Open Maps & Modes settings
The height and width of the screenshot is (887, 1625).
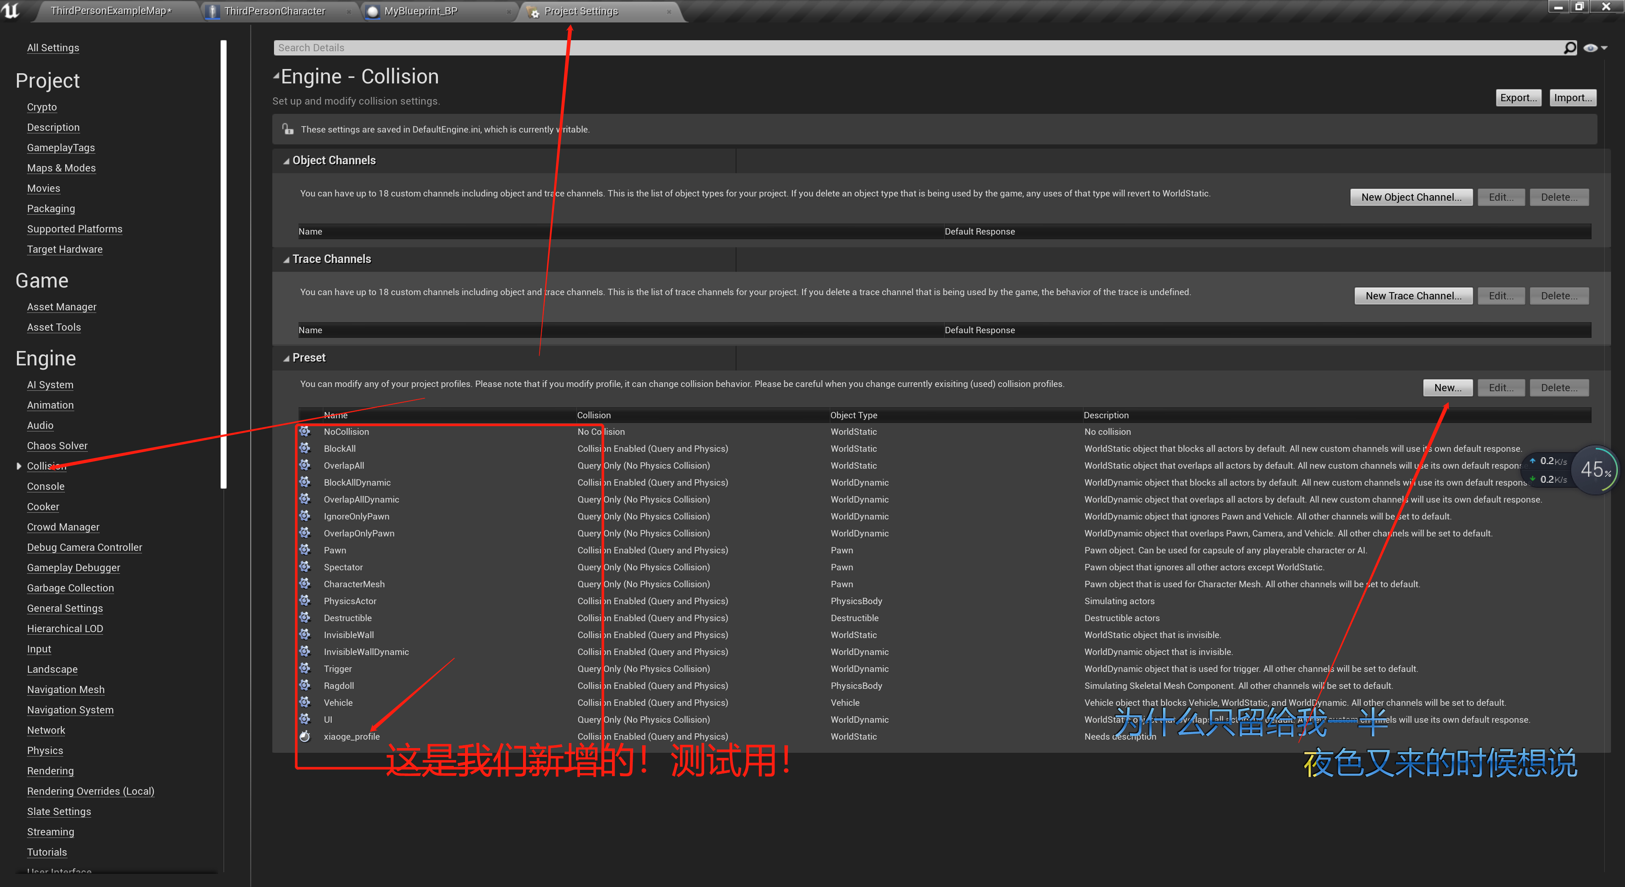[x=61, y=169]
